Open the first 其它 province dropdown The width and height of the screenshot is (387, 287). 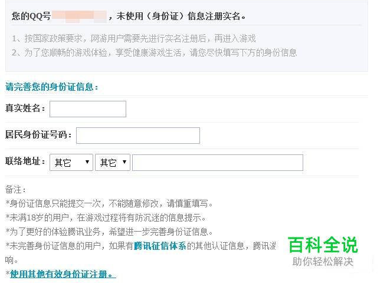[71, 162]
